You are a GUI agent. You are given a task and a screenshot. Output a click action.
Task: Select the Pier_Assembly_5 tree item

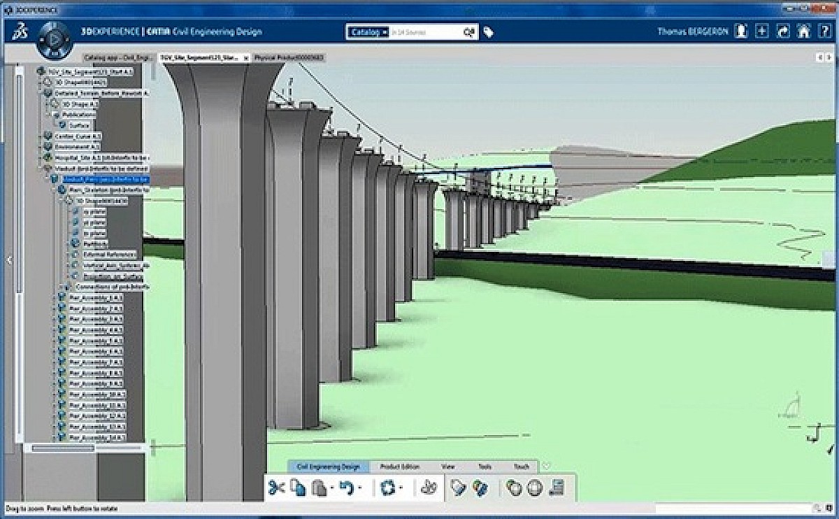pyautogui.click(x=95, y=341)
